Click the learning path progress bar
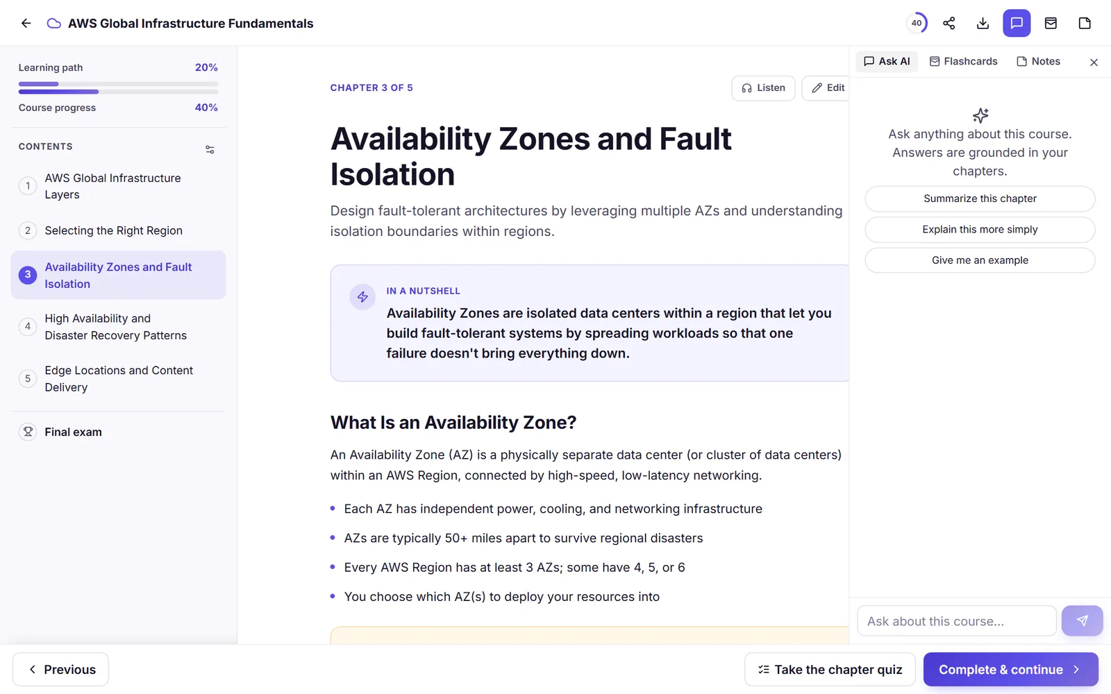 click(118, 84)
